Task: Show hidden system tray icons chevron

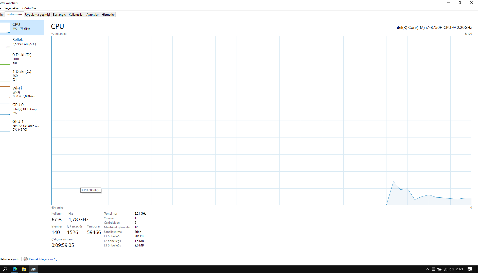Action: pyautogui.click(x=427, y=269)
